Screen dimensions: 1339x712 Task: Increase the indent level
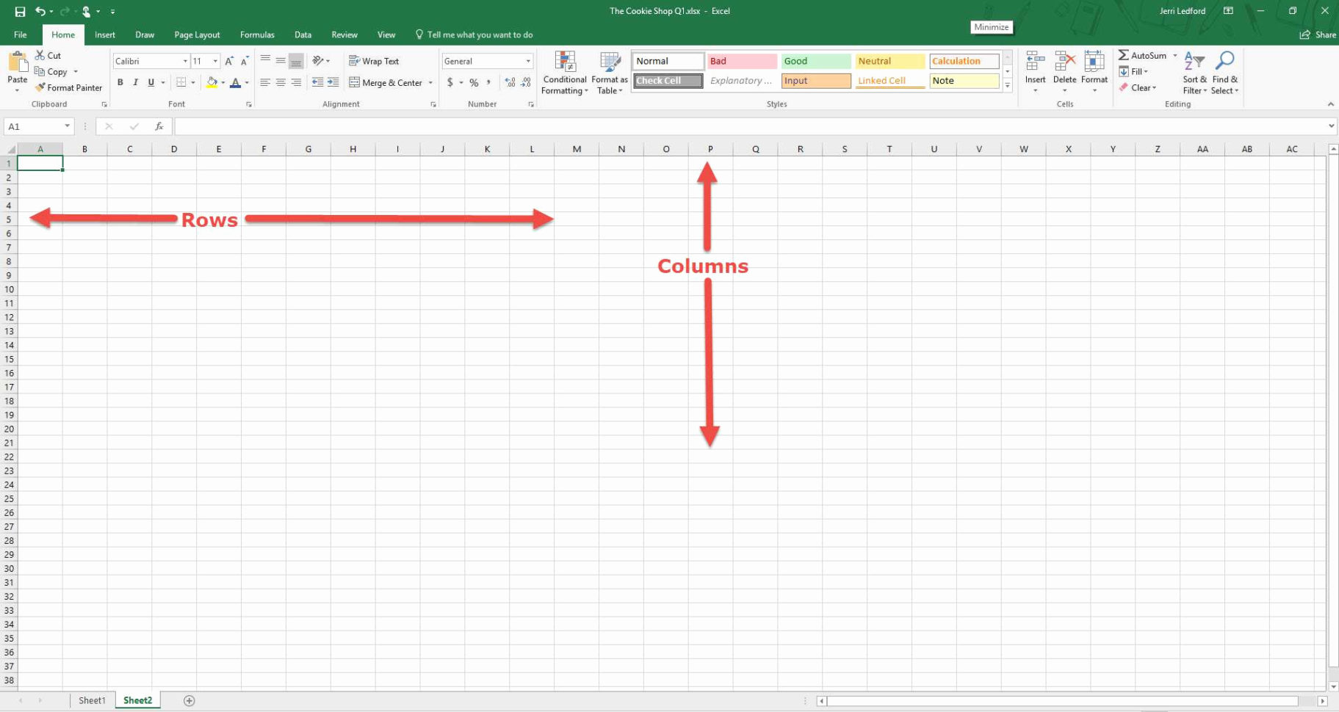point(333,83)
